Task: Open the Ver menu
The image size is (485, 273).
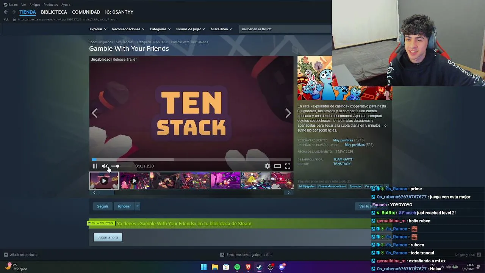Action: [23, 5]
